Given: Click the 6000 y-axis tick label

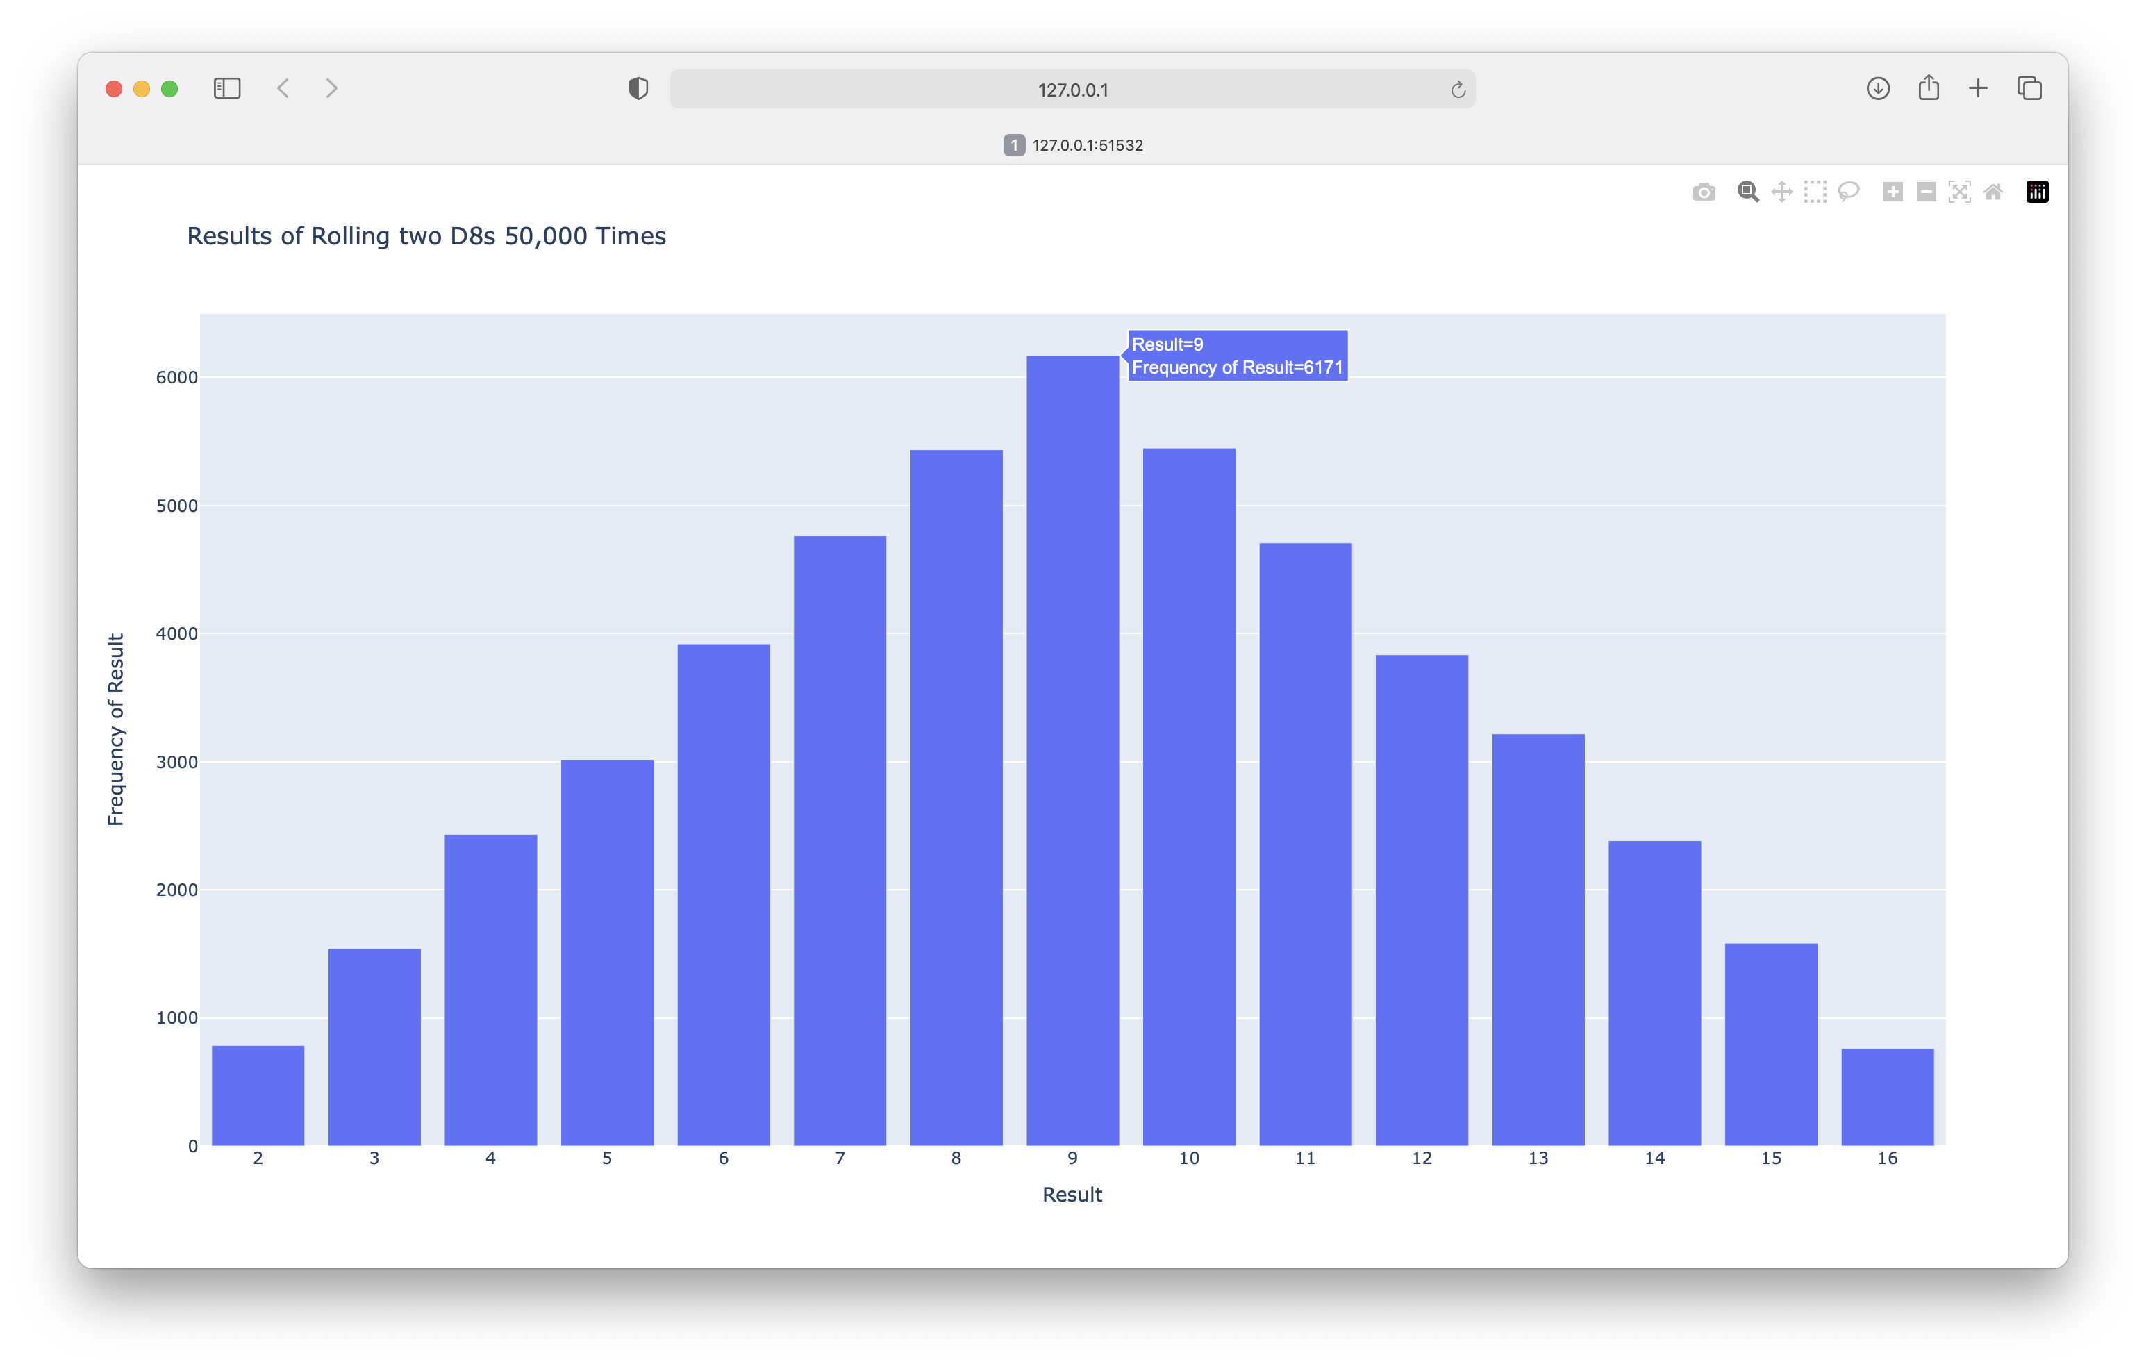Looking at the screenshot, I should (x=176, y=377).
